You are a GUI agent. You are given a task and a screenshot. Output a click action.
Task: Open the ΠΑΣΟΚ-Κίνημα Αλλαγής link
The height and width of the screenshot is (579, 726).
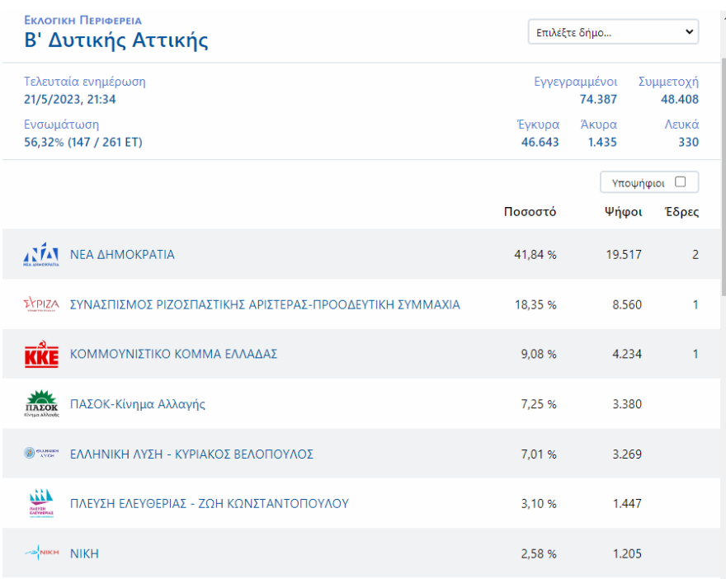click(x=138, y=404)
